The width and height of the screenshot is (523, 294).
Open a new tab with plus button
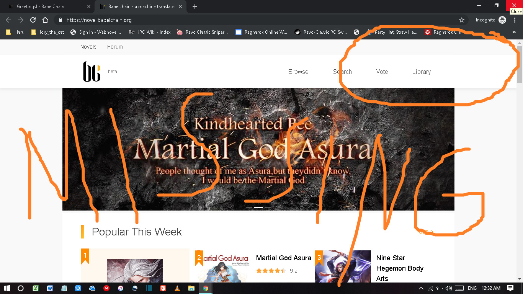coord(195,7)
